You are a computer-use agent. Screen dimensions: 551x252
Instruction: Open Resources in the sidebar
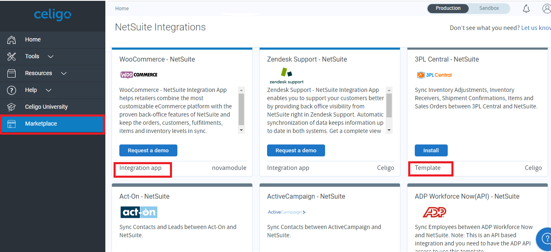point(53,73)
